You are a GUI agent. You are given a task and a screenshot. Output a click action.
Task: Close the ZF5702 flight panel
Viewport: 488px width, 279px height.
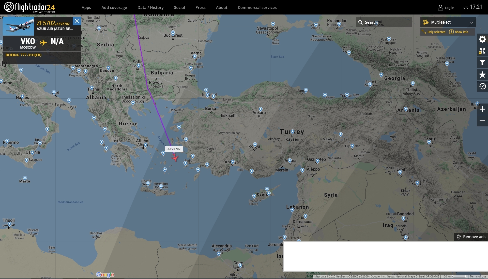[77, 21]
